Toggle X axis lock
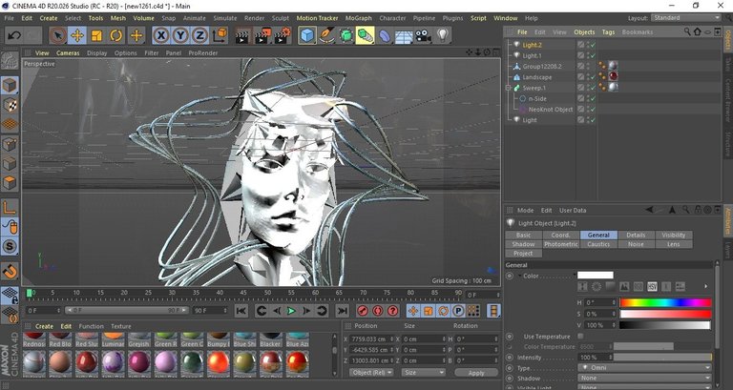Screen dimensions: 733x390 pos(160,35)
